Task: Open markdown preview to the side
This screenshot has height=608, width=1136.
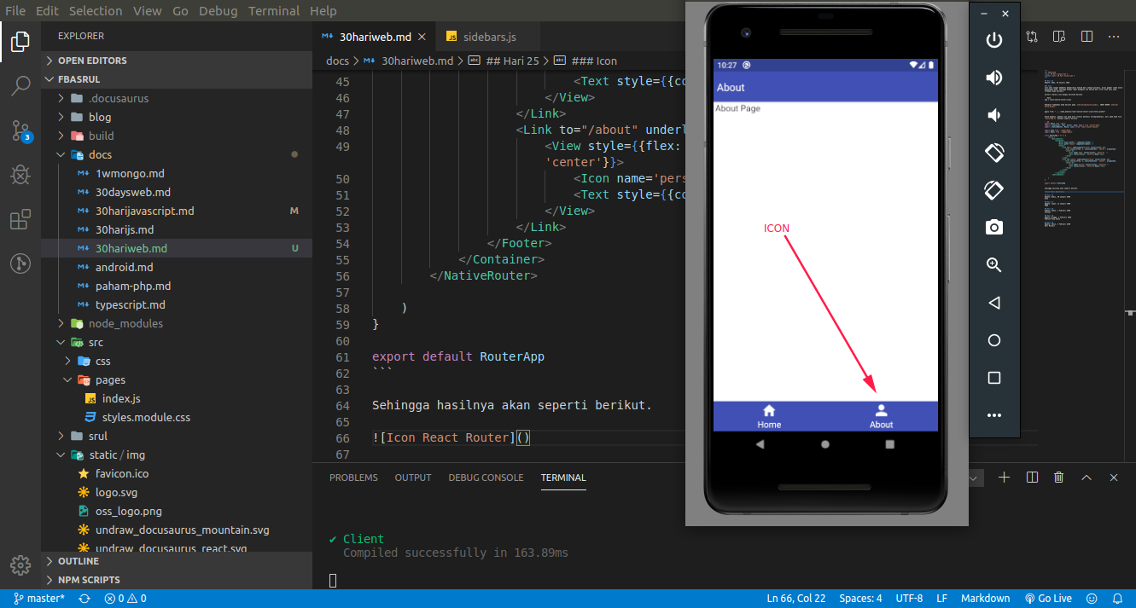Action: tap(1059, 37)
